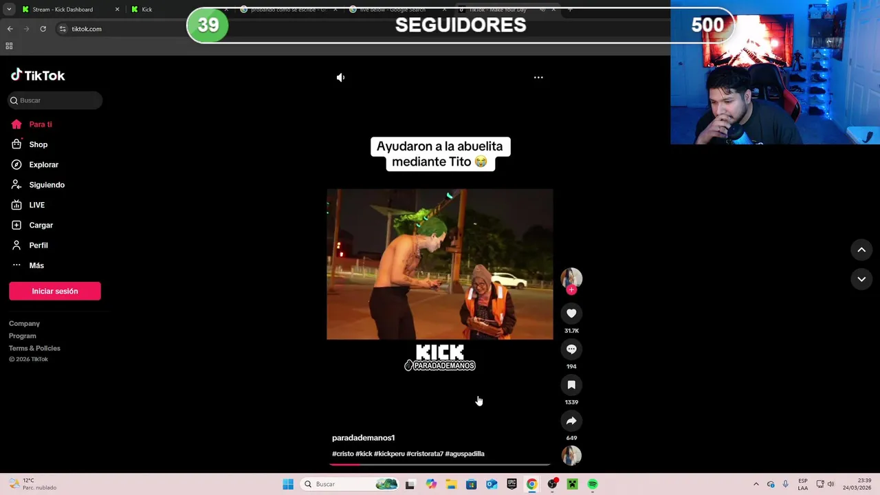This screenshot has height=495, width=880.
Task: Click the #kickperu hashtag
Action: pyautogui.click(x=389, y=454)
